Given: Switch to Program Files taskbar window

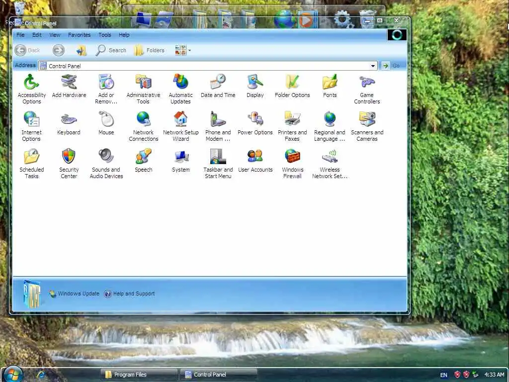Looking at the screenshot, I should (x=139, y=375).
